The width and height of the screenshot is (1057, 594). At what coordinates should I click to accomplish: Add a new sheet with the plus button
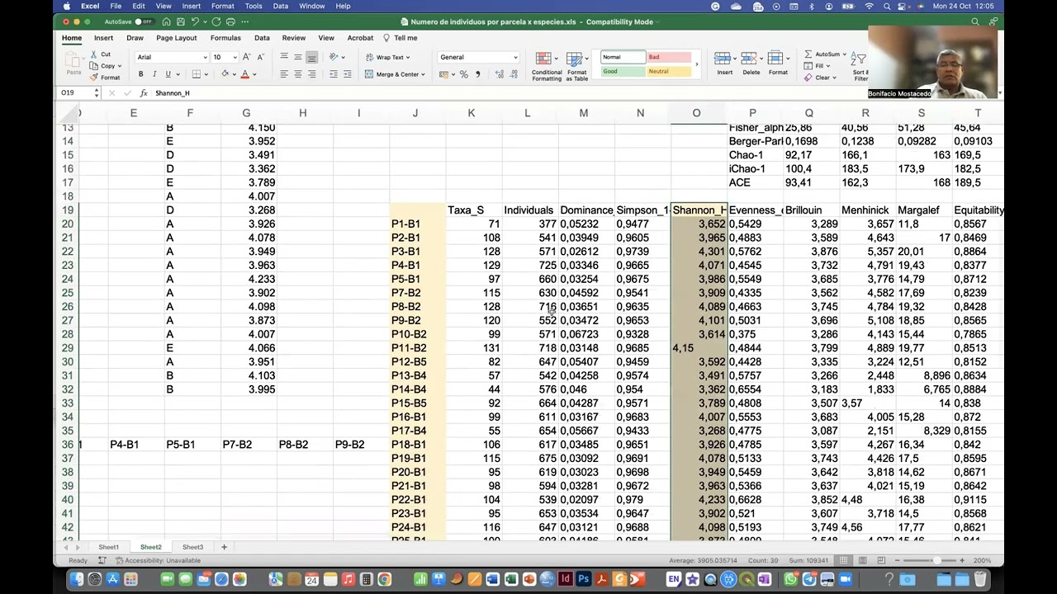224,547
